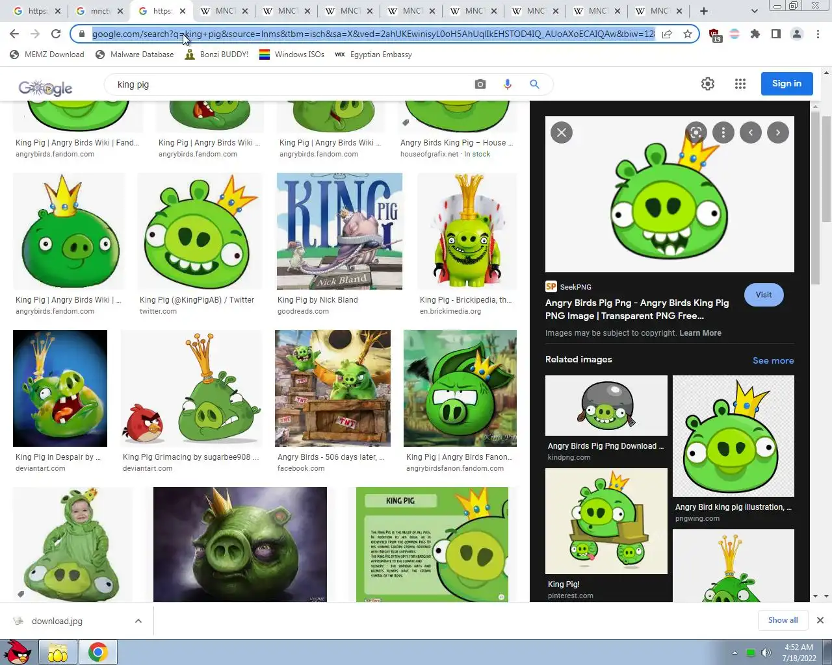Open the volume control in system tray
Viewport: 832px width, 665px height.
click(766, 653)
